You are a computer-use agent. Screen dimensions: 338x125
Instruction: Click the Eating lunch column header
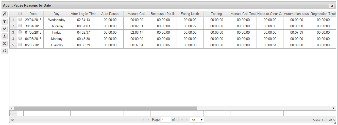[x=190, y=14]
